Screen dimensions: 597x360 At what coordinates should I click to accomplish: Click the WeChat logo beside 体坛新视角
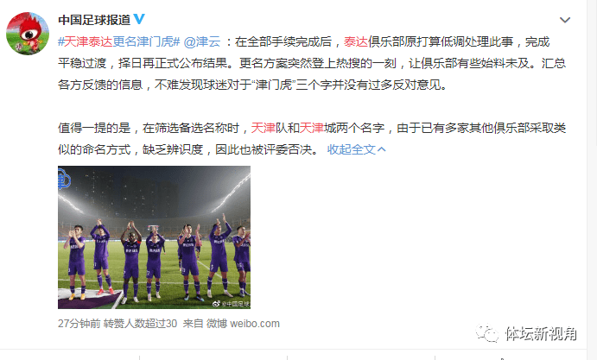(x=487, y=333)
